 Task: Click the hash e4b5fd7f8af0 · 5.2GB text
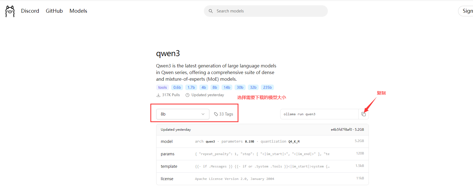[x=347, y=130]
